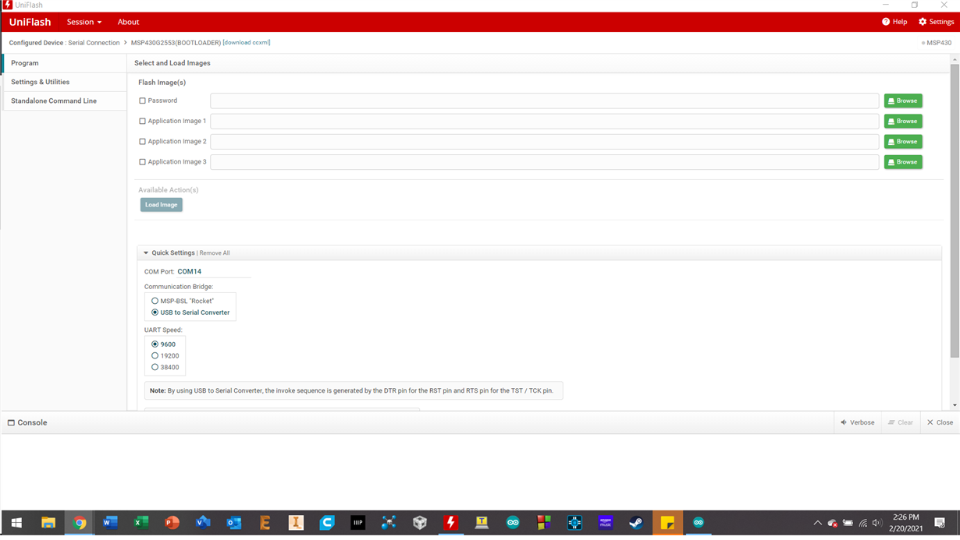The width and height of the screenshot is (960, 540).
Task: Enable the Password checkbox
Action: 142,101
